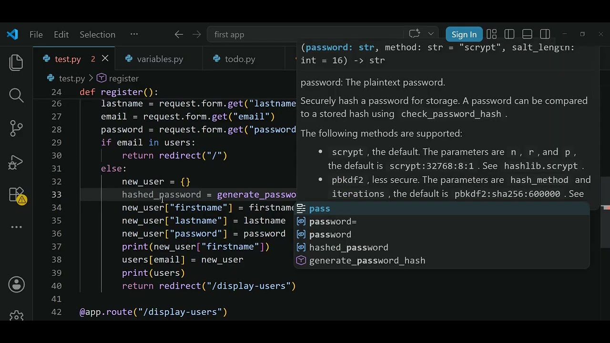This screenshot has height=343, width=610.
Task: Close the test.py editor tab
Action: coord(105,59)
